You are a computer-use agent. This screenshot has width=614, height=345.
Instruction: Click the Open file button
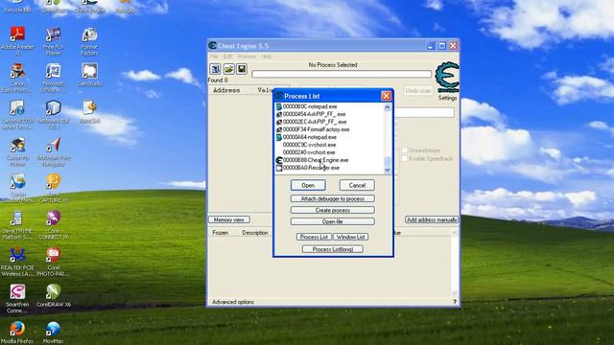click(333, 221)
